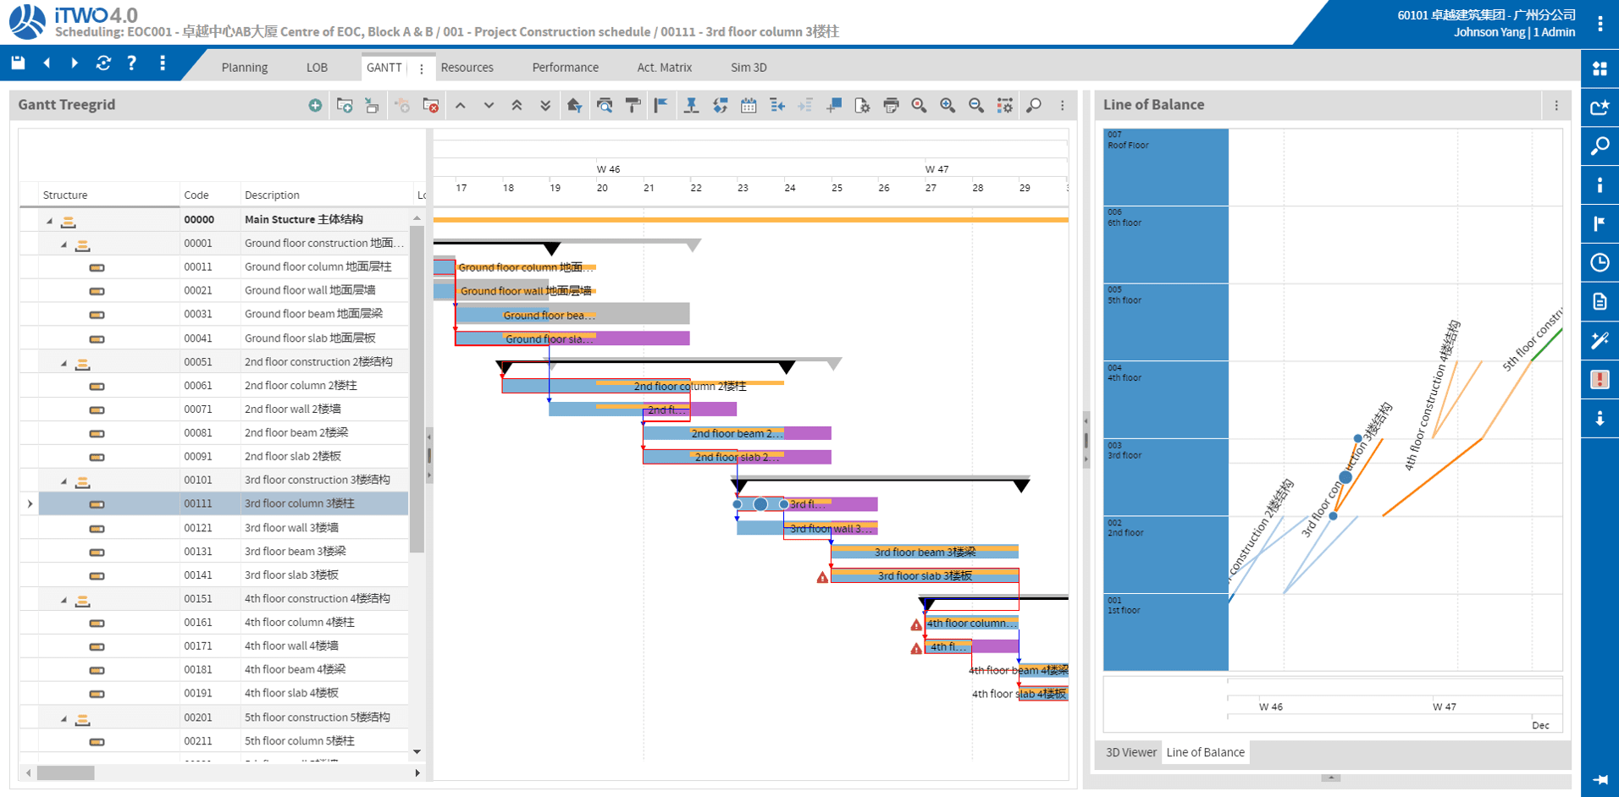Click the 3rd floor slab warning triangle
The height and width of the screenshot is (797, 1619).
[822, 577]
